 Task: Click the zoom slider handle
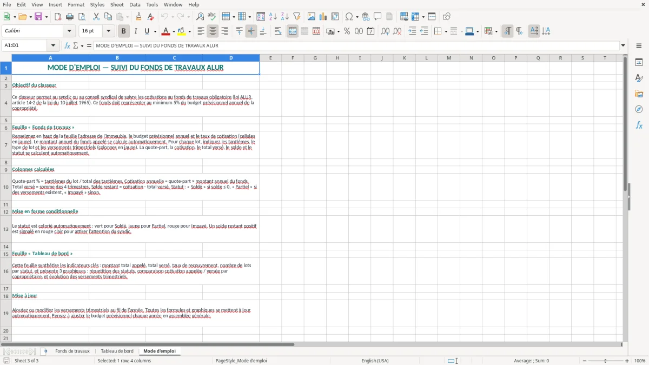pyautogui.click(x=606, y=361)
